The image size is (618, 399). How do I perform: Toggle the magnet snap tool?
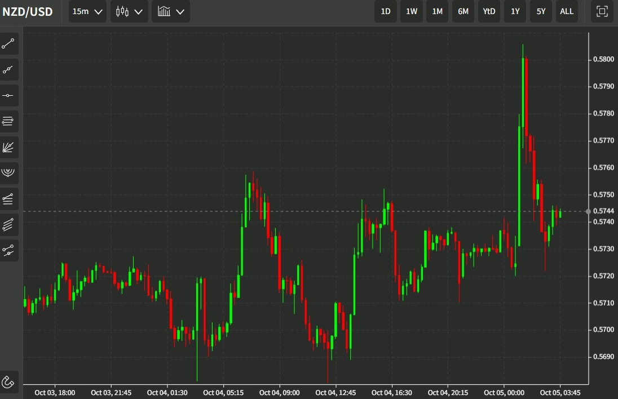click(8, 382)
